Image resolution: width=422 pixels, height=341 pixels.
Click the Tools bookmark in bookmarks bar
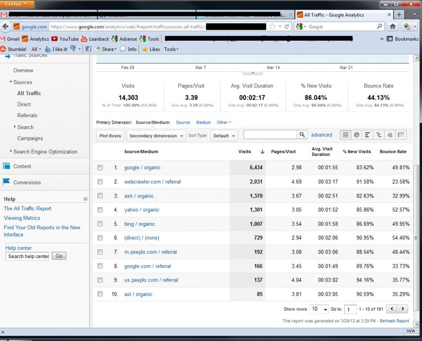[x=149, y=39]
